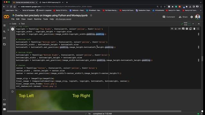Switch to Copy of JSON Output tab
Image resolution: width=205 pixels, height=115 pixels.
[x=51, y=2]
